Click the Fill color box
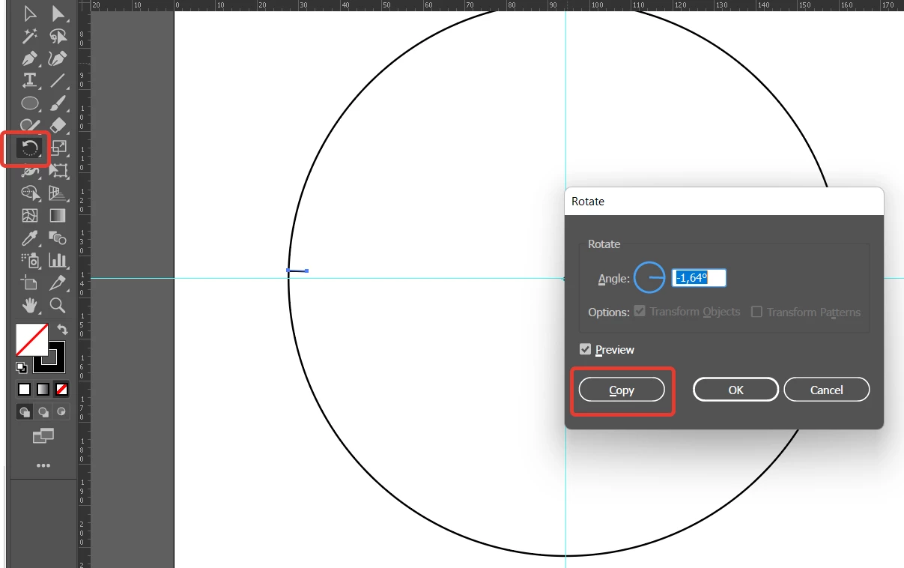 pyautogui.click(x=32, y=339)
